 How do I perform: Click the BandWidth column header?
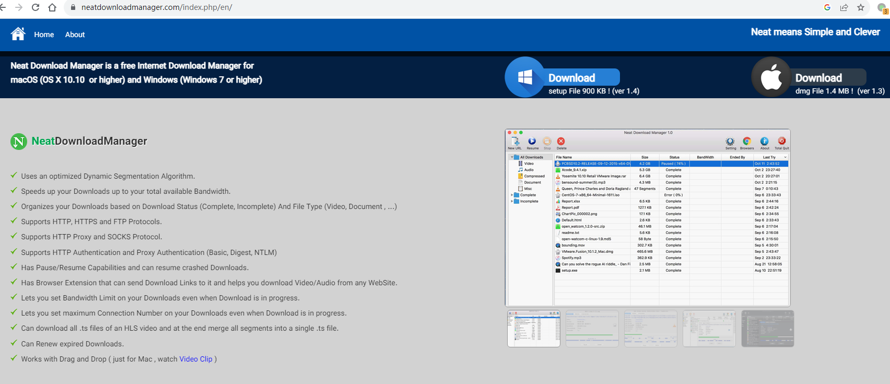(705, 157)
